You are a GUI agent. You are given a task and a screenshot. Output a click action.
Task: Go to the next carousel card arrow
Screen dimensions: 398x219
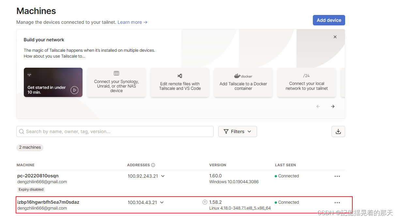(x=333, y=106)
